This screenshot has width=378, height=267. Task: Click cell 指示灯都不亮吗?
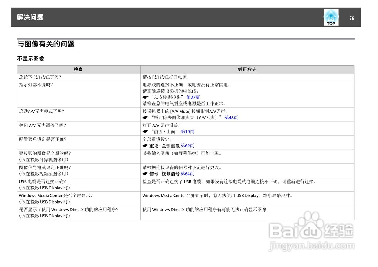[x=79, y=94]
